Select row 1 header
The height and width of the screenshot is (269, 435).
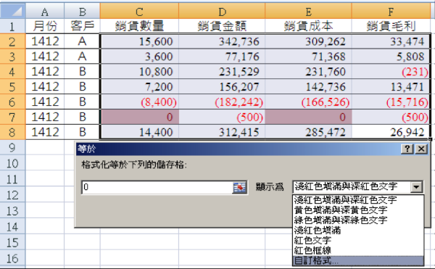coord(13,26)
